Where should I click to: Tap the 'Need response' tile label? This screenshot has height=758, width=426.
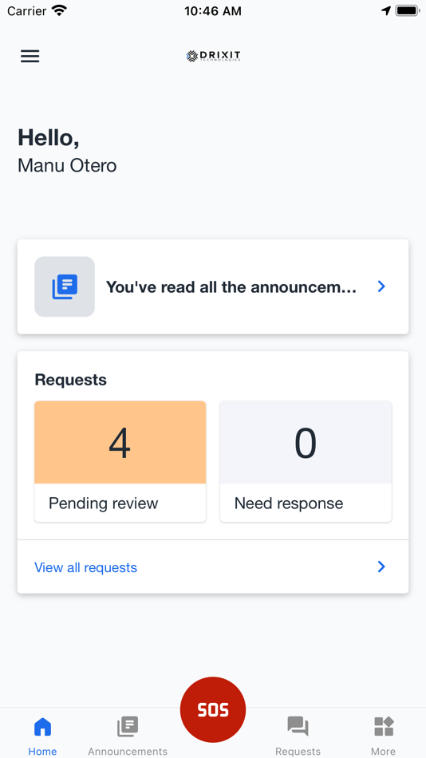(289, 503)
